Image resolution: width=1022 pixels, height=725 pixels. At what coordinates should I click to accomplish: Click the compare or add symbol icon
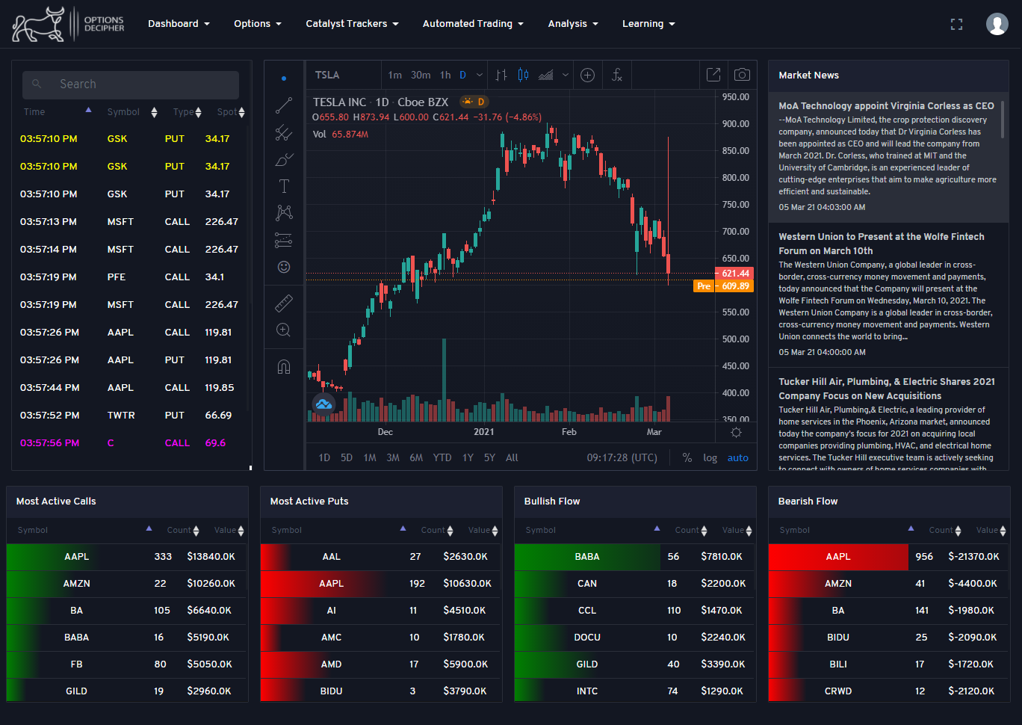tap(588, 75)
